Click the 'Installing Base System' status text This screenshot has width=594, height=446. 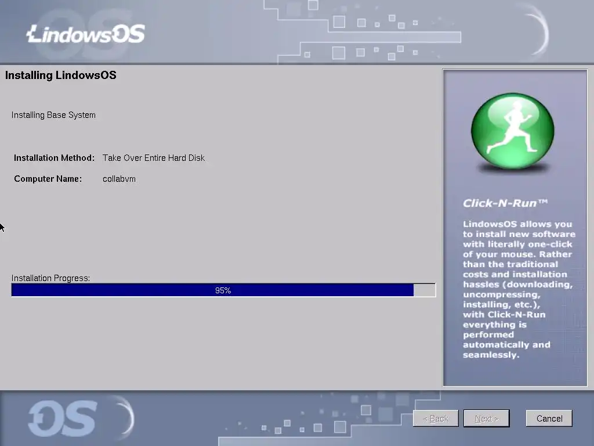pos(53,115)
